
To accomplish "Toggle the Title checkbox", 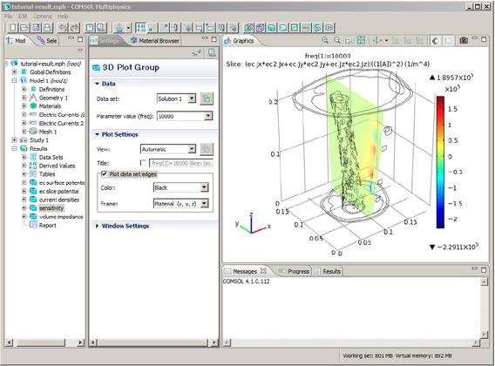I will pyautogui.click(x=143, y=163).
